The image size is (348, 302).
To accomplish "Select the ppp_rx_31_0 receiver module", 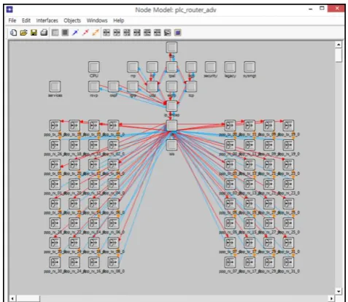I will pos(288,262).
